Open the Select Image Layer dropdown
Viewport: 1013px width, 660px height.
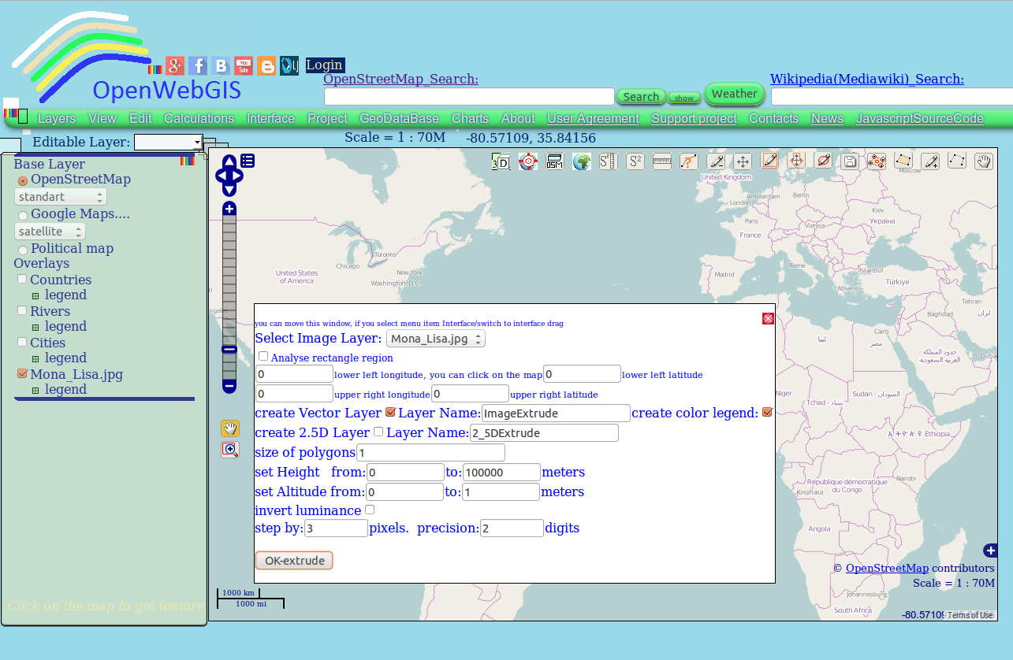tap(435, 339)
